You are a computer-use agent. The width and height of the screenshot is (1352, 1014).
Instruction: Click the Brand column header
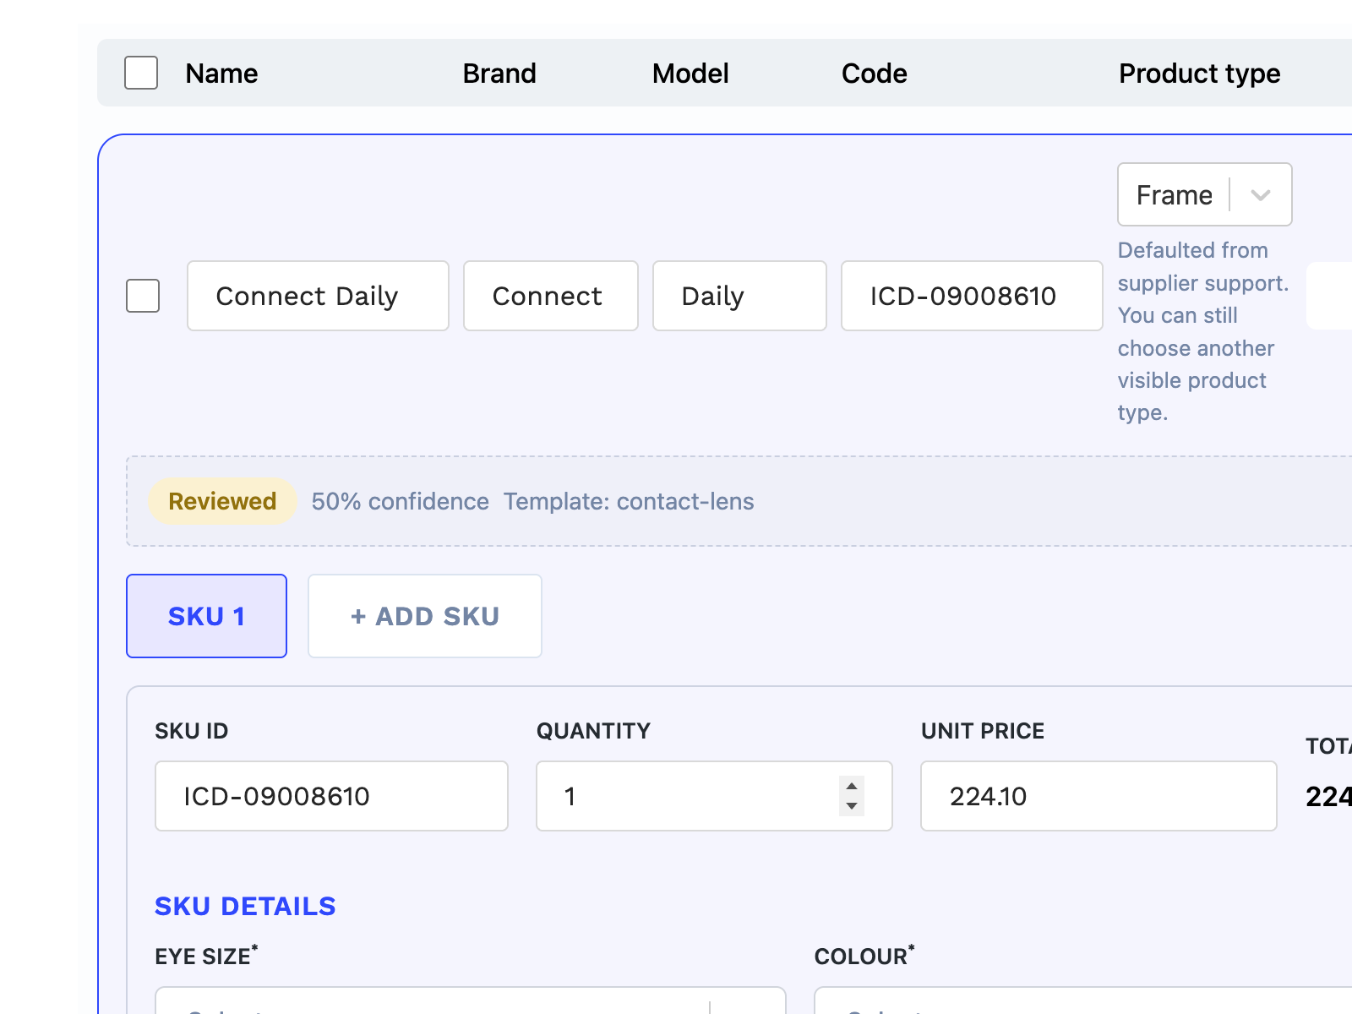click(499, 74)
